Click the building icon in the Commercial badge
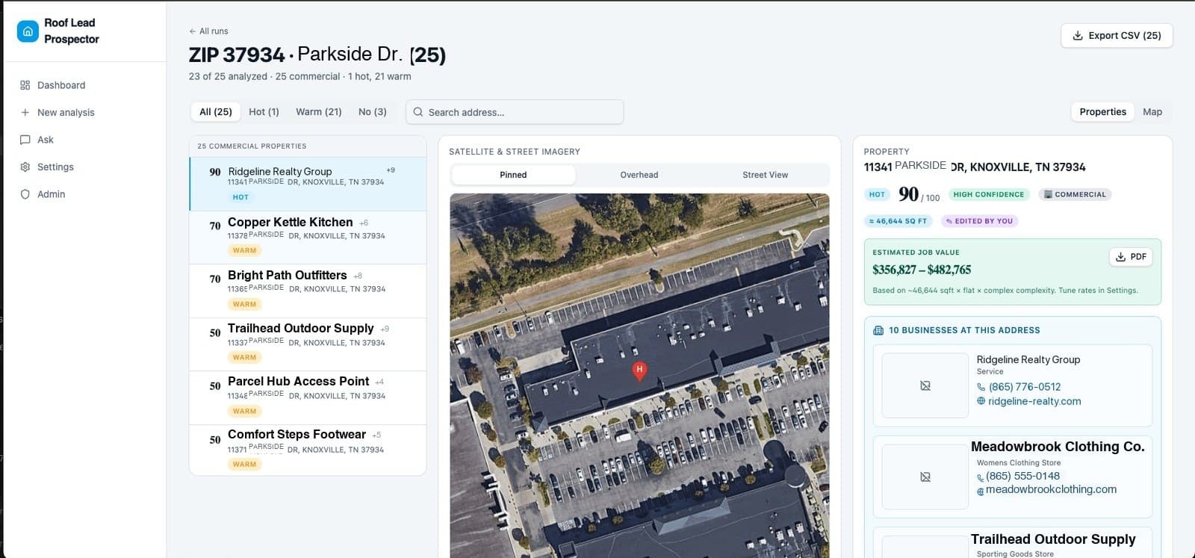The height and width of the screenshot is (558, 1195). [x=1048, y=194]
